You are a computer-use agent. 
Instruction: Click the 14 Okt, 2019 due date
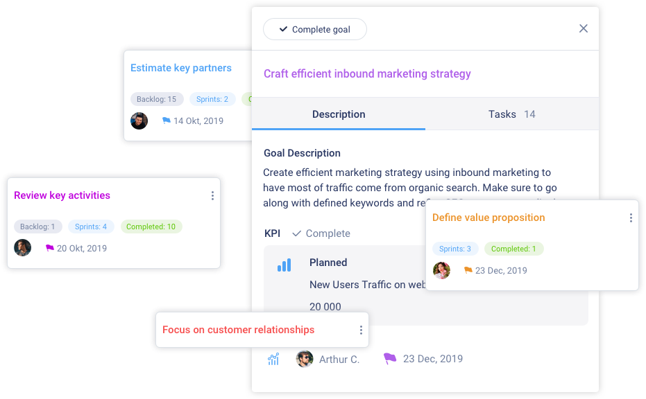pos(198,121)
